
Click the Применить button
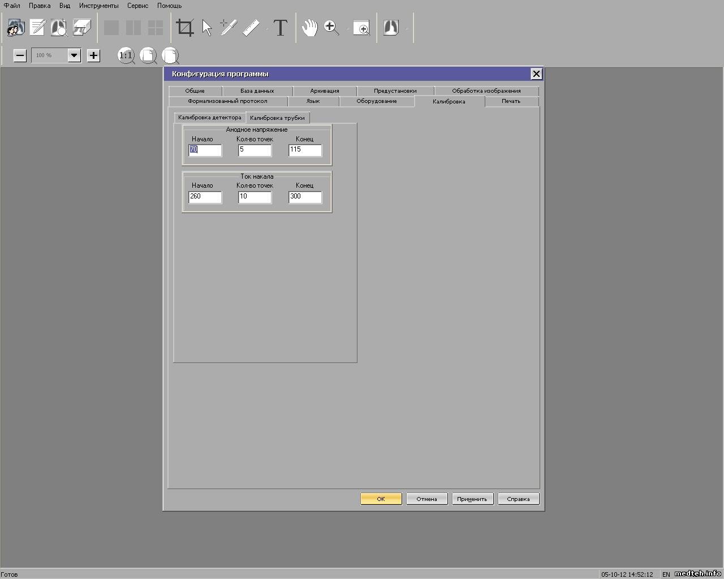click(472, 499)
